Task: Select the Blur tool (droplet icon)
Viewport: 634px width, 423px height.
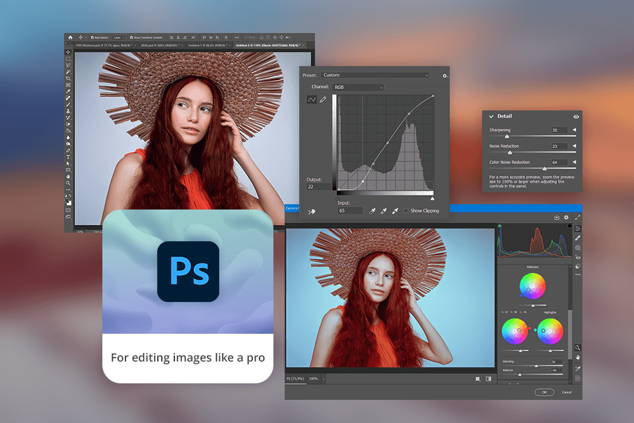Action: tap(68, 137)
